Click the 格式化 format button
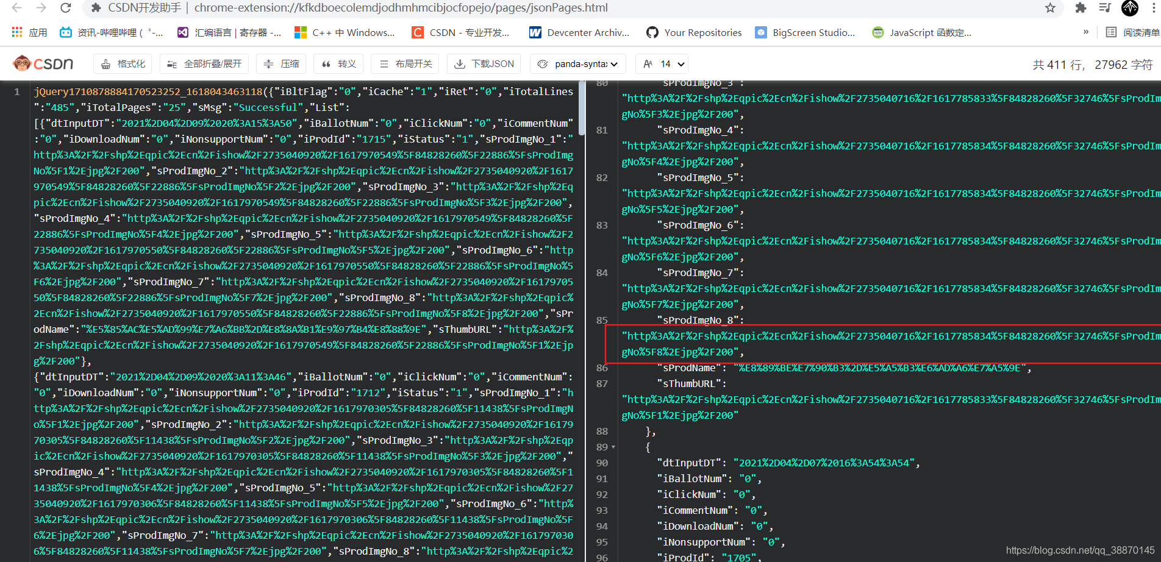Screen dimensions: 1161x562 point(123,64)
